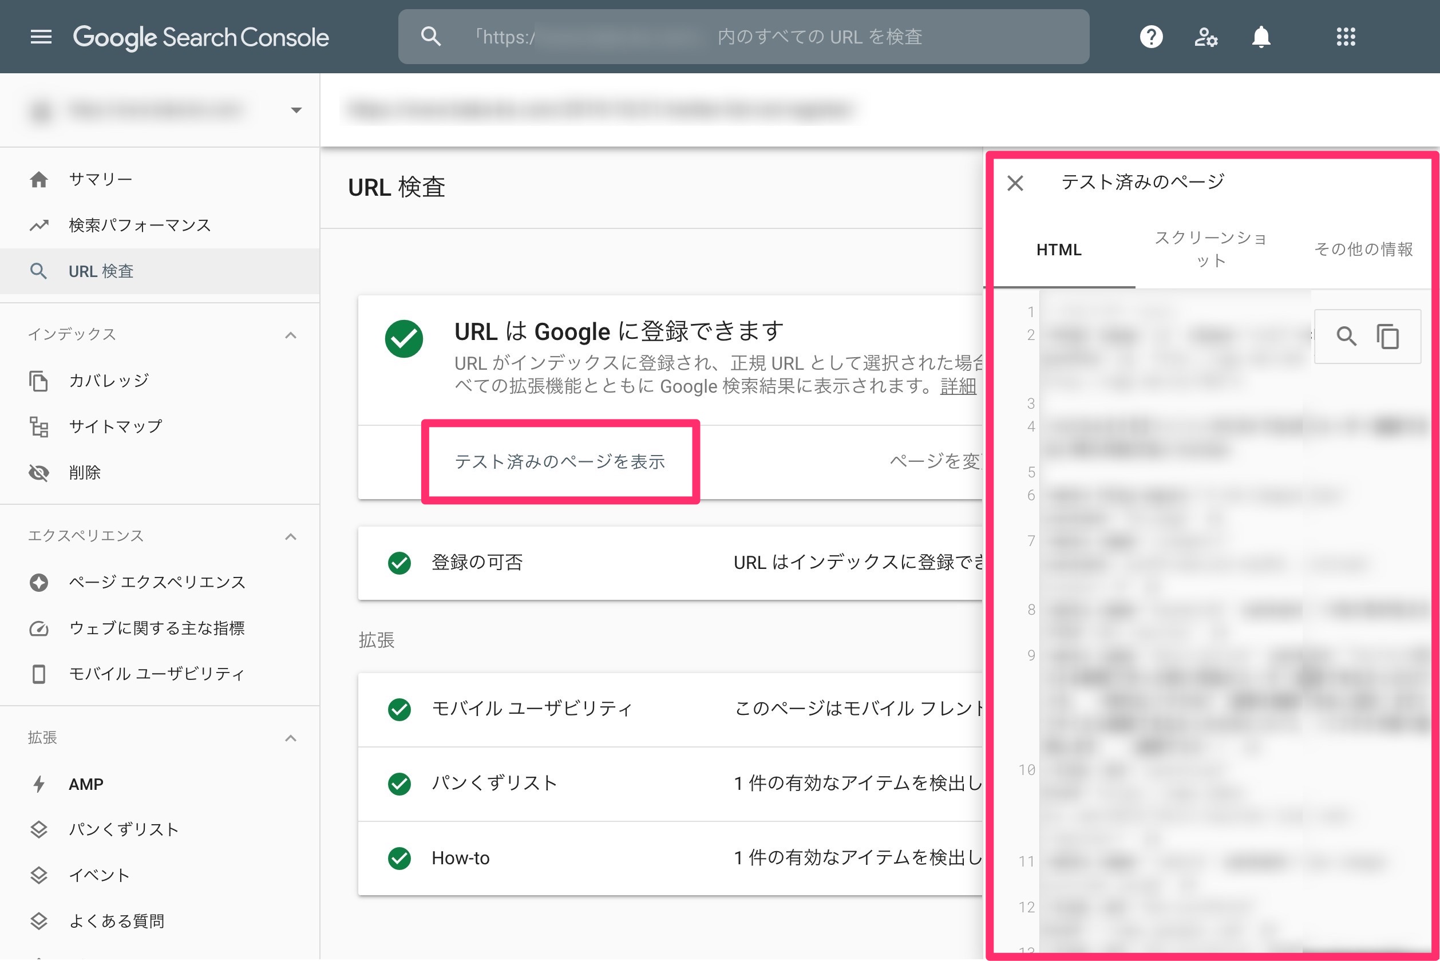Viewport: 1440px width, 961px height.
Task: Click the カバレッジ pages icon
Action: [38, 381]
